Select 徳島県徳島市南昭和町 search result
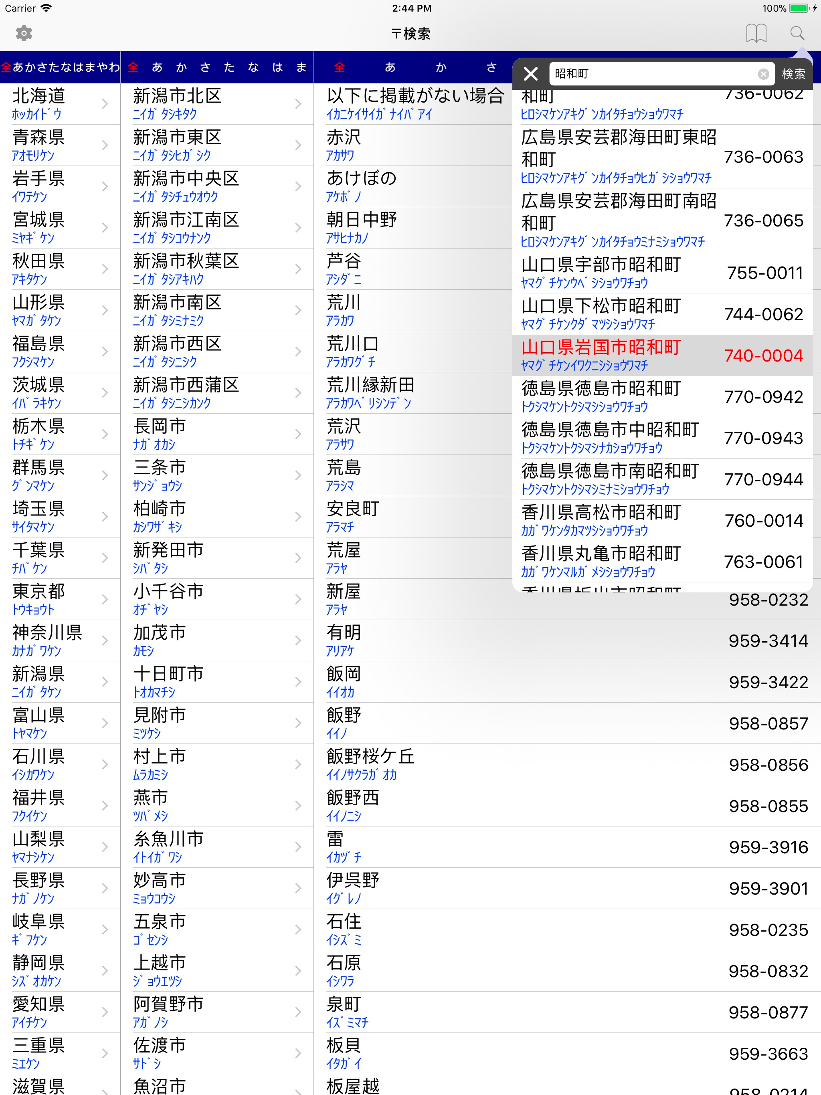 coord(663,479)
